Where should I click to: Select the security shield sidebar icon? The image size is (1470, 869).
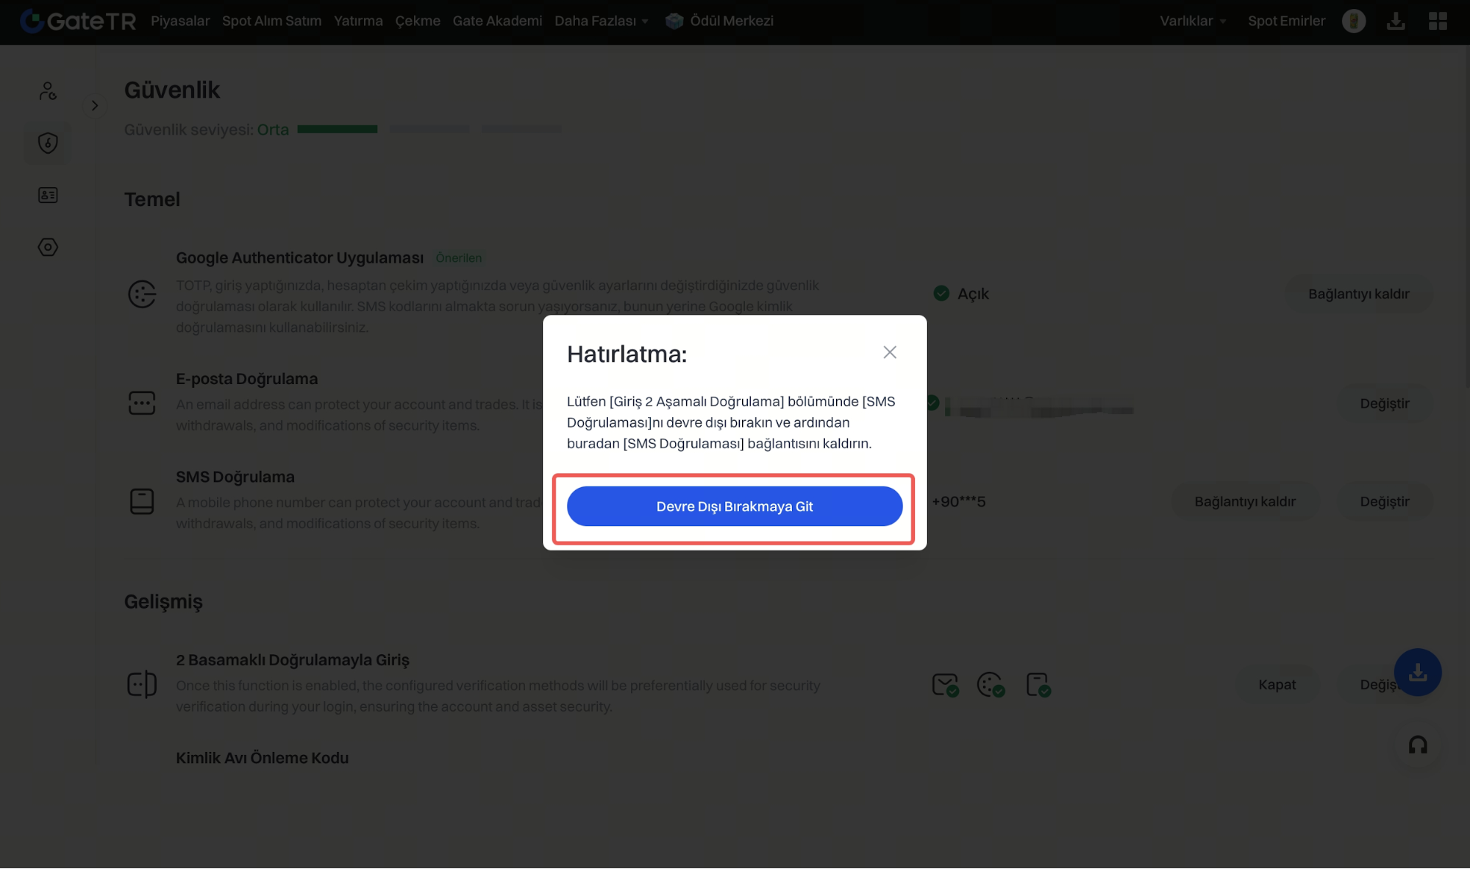[48, 143]
